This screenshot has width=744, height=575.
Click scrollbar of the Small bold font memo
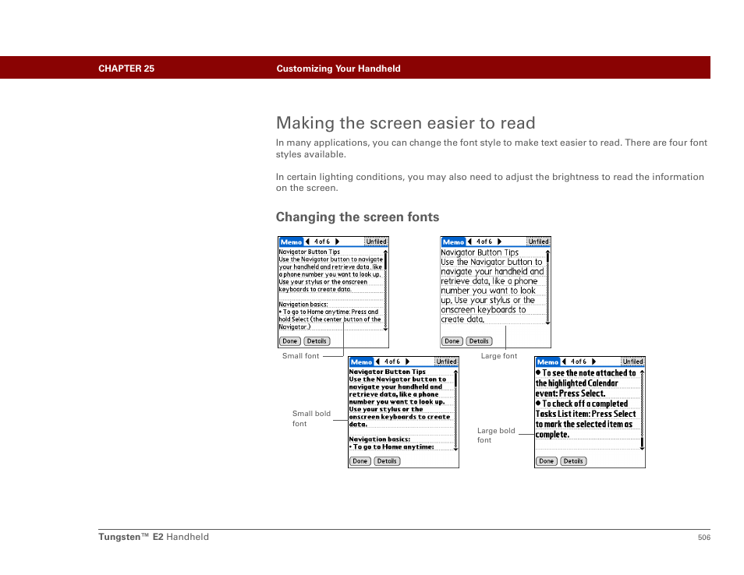pyautogui.click(x=455, y=410)
